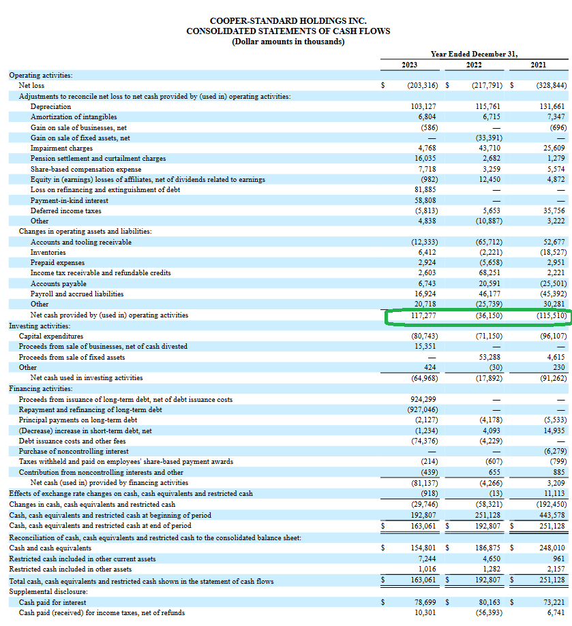Click "Taxes withheld and paid on employees' share-based payment awards"
Screen dimensions: 572x626
[126, 462]
